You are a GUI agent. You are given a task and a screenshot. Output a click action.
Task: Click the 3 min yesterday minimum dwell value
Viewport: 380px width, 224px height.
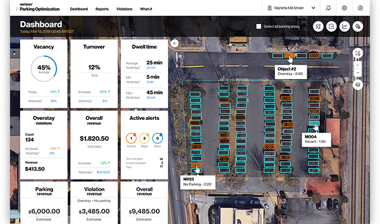[150, 82]
